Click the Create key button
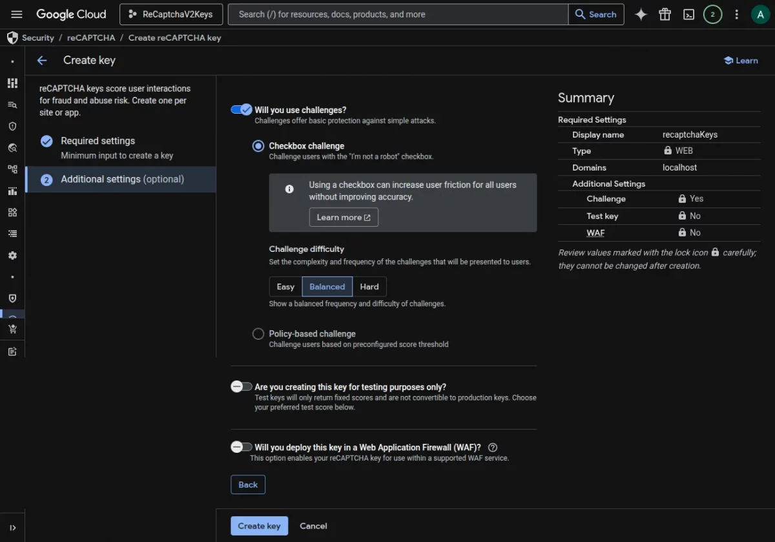The image size is (775, 542). pyautogui.click(x=259, y=526)
